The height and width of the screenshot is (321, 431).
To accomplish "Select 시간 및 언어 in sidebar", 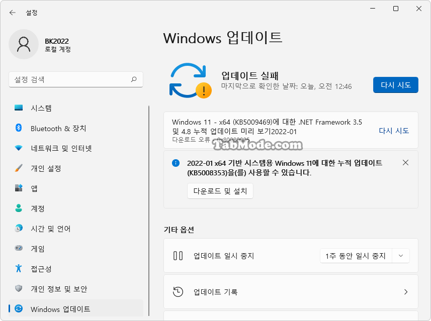I will (x=76, y=228).
